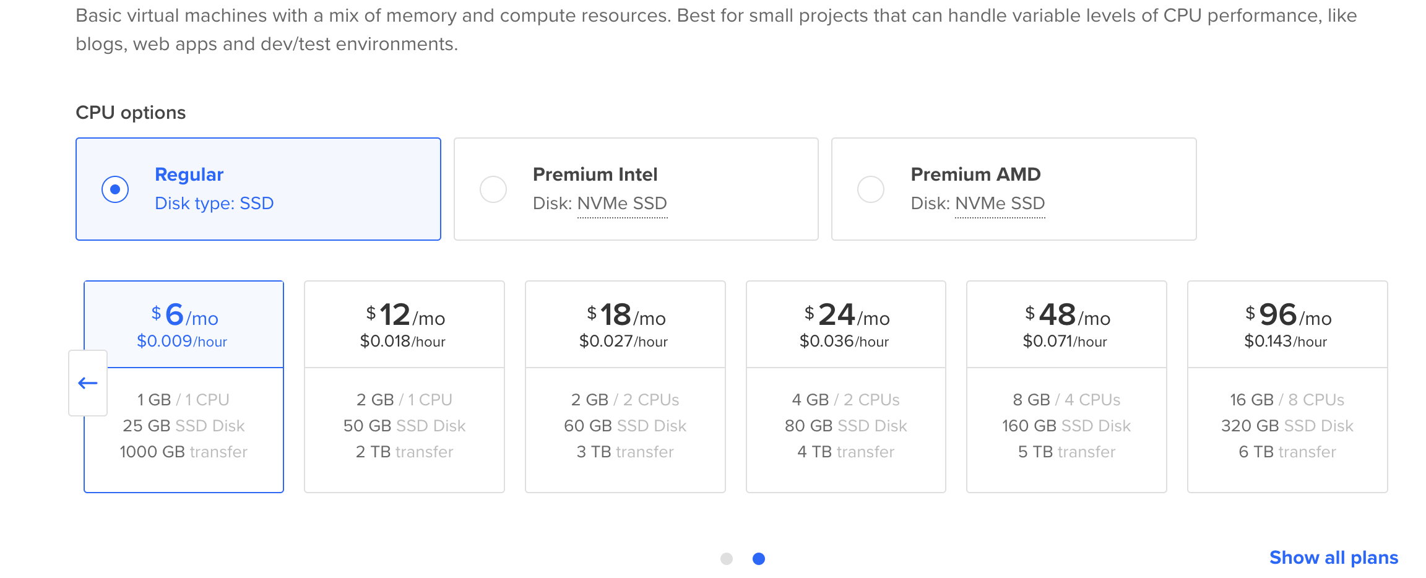Screen dimensions: 1426x578
Task: Click the left arrow carousel button
Action: tap(88, 383)
